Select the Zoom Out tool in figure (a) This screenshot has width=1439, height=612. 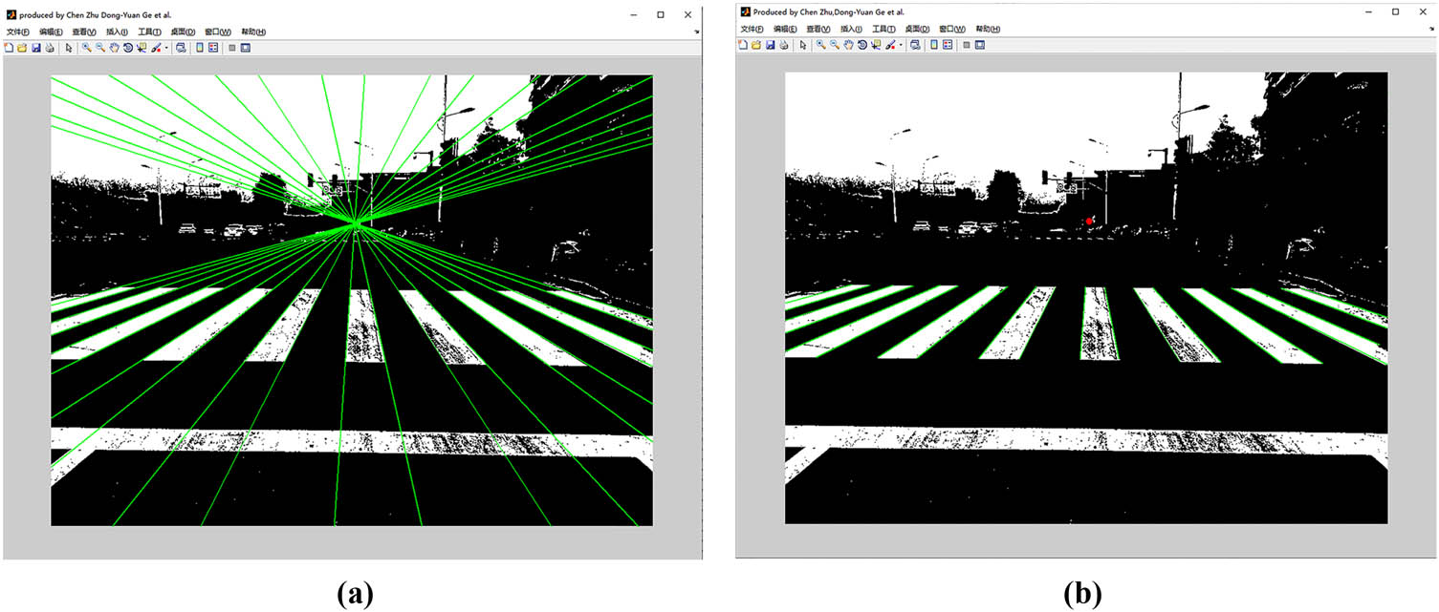pyautogui.click(x=98, y=48)
